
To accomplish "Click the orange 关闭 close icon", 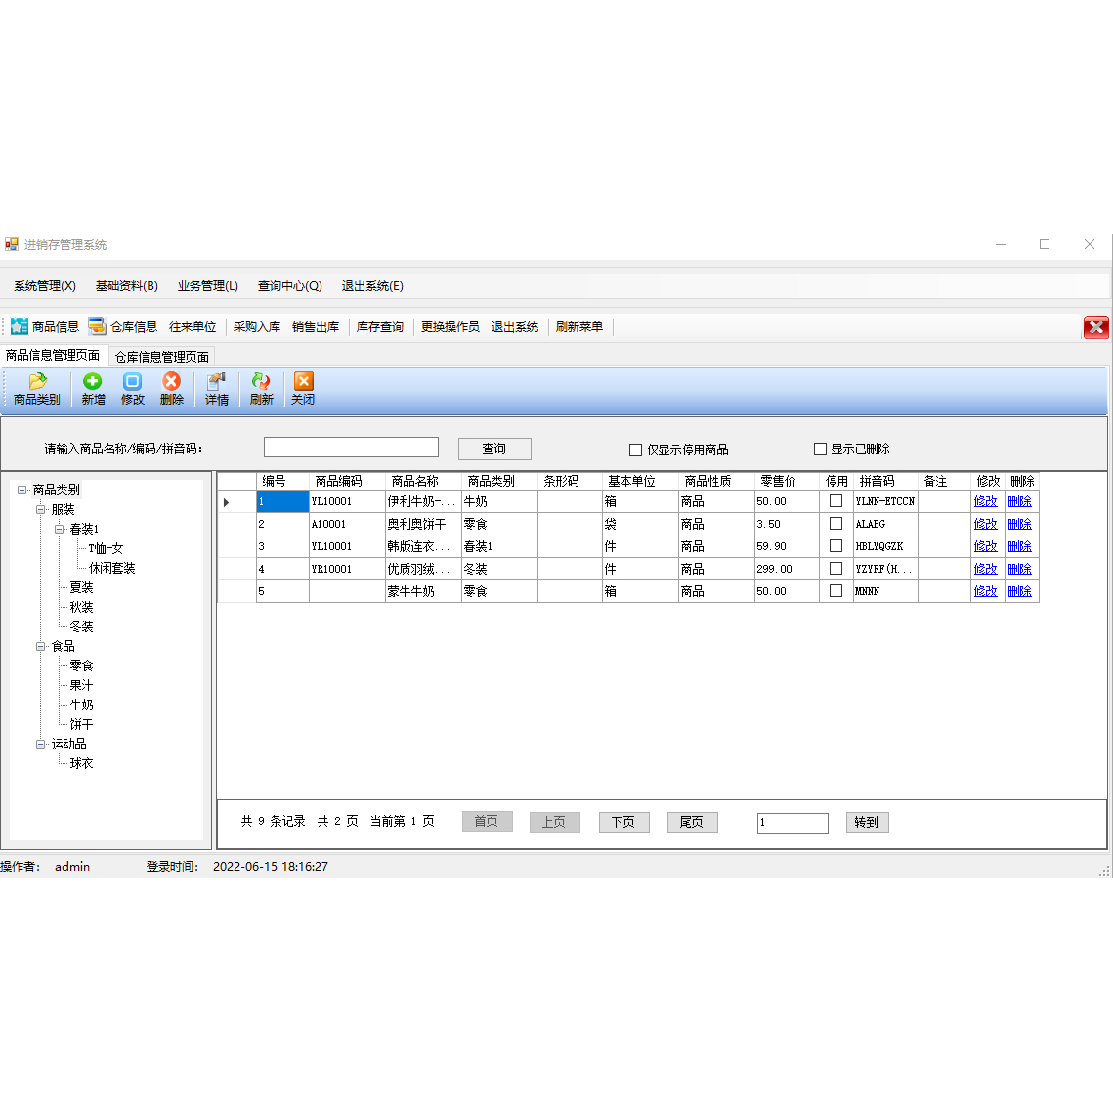I will coord(303,382).
